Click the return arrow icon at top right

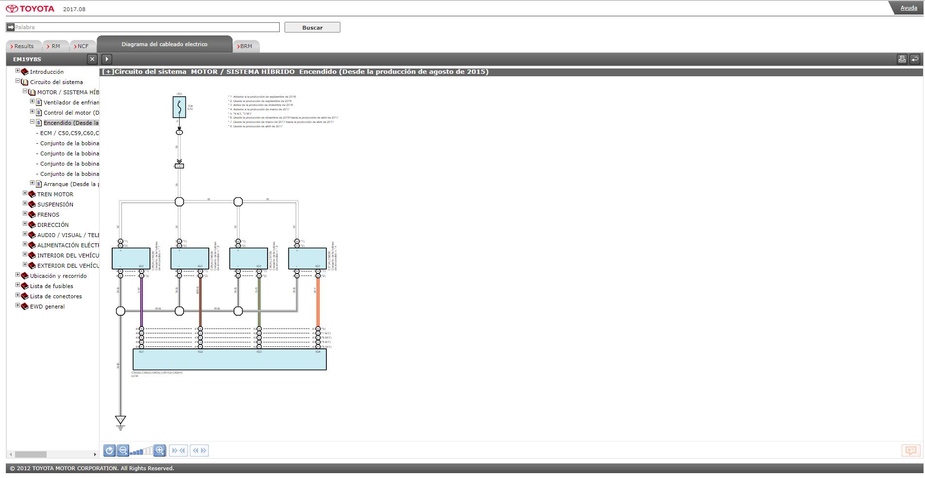pos(914,59)
